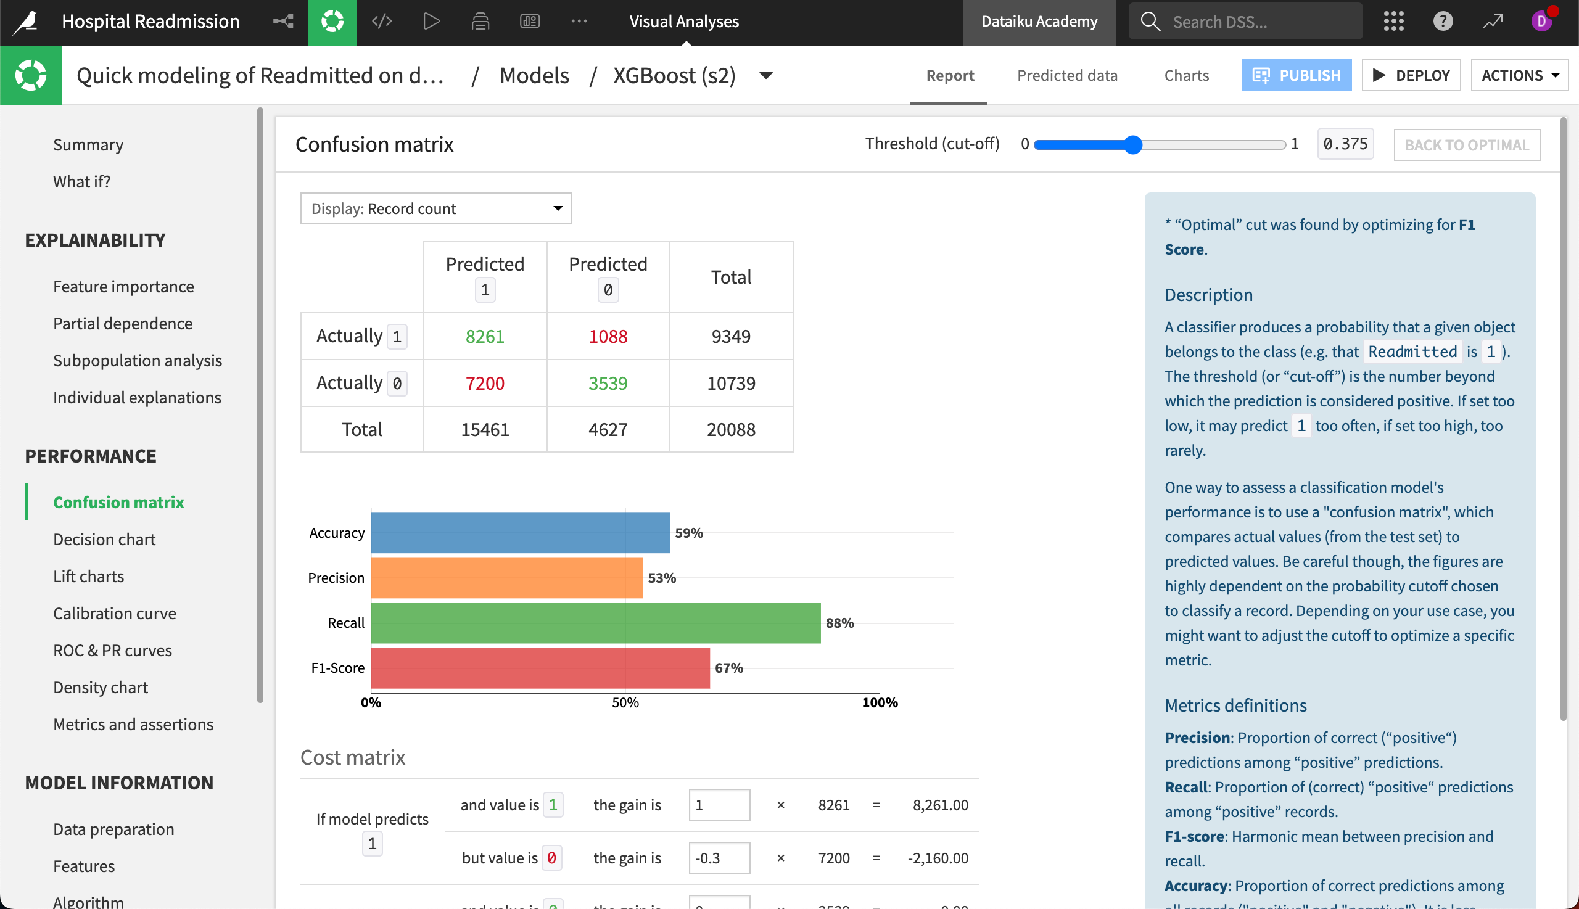Switch to the Charts tab
This screenshot has width=1579, height=909.
click(x=1186, y=75)
